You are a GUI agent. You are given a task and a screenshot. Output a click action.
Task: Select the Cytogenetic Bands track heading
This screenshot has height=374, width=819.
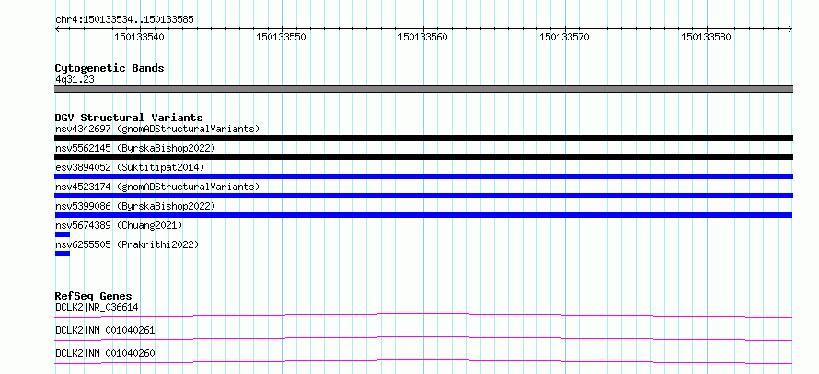point(110,68)
